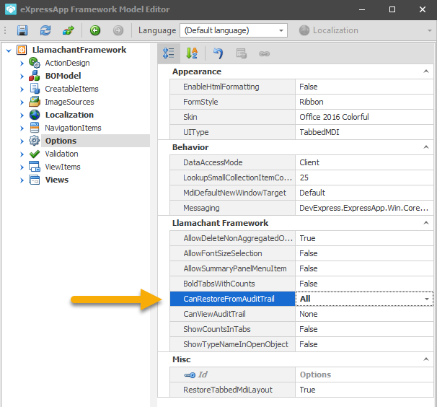Viewport: 437px width, 407px height.
Task: Expand the BOModel tree node
Action: tap(22, 76)
